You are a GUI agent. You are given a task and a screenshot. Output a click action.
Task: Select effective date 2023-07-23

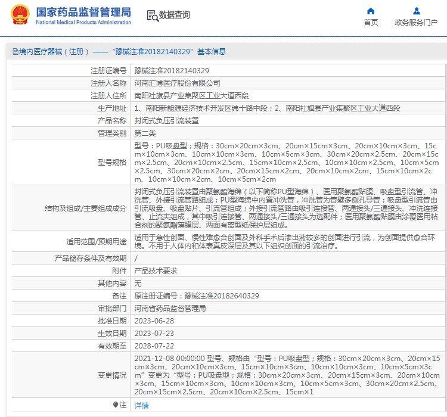(154, 334)
